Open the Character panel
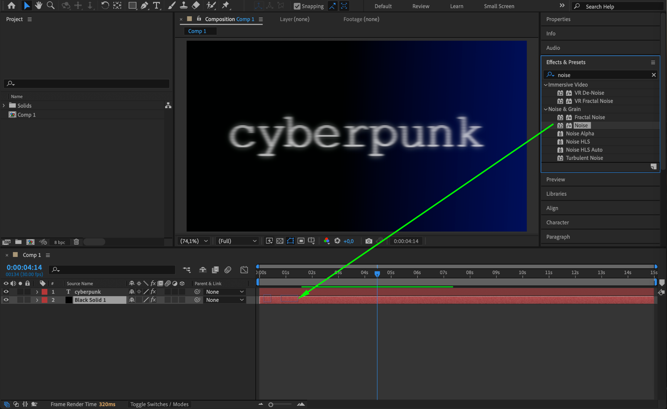Image resolution: width=667 pixels, height=409 pixels. tap(557, 222)
